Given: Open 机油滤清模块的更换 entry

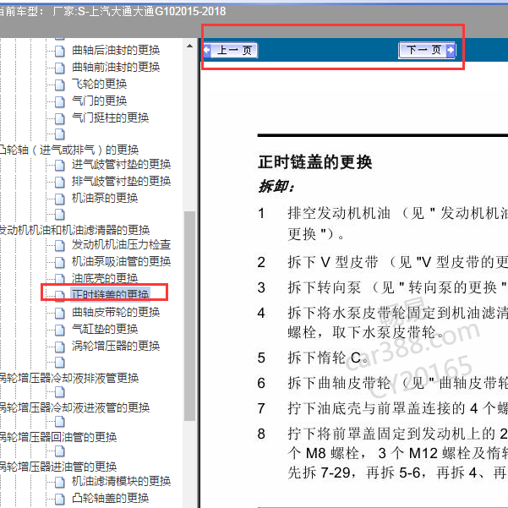Looking at the screenshot, I should pyautogui.click(x=121, y=481).
